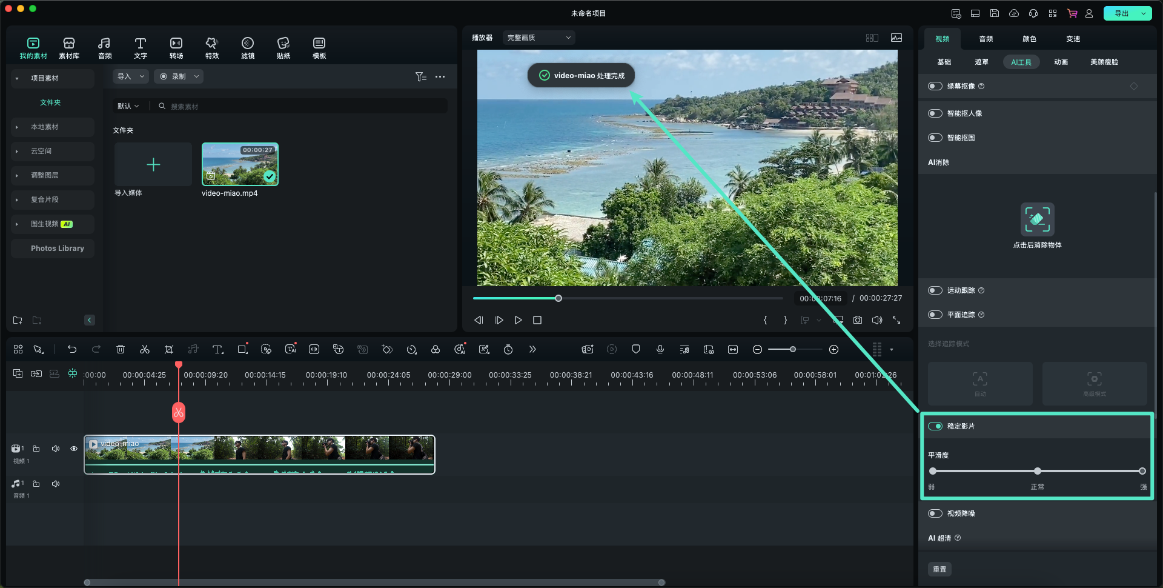Click the zoom-in plus icon on timeline

click(833, 349)
